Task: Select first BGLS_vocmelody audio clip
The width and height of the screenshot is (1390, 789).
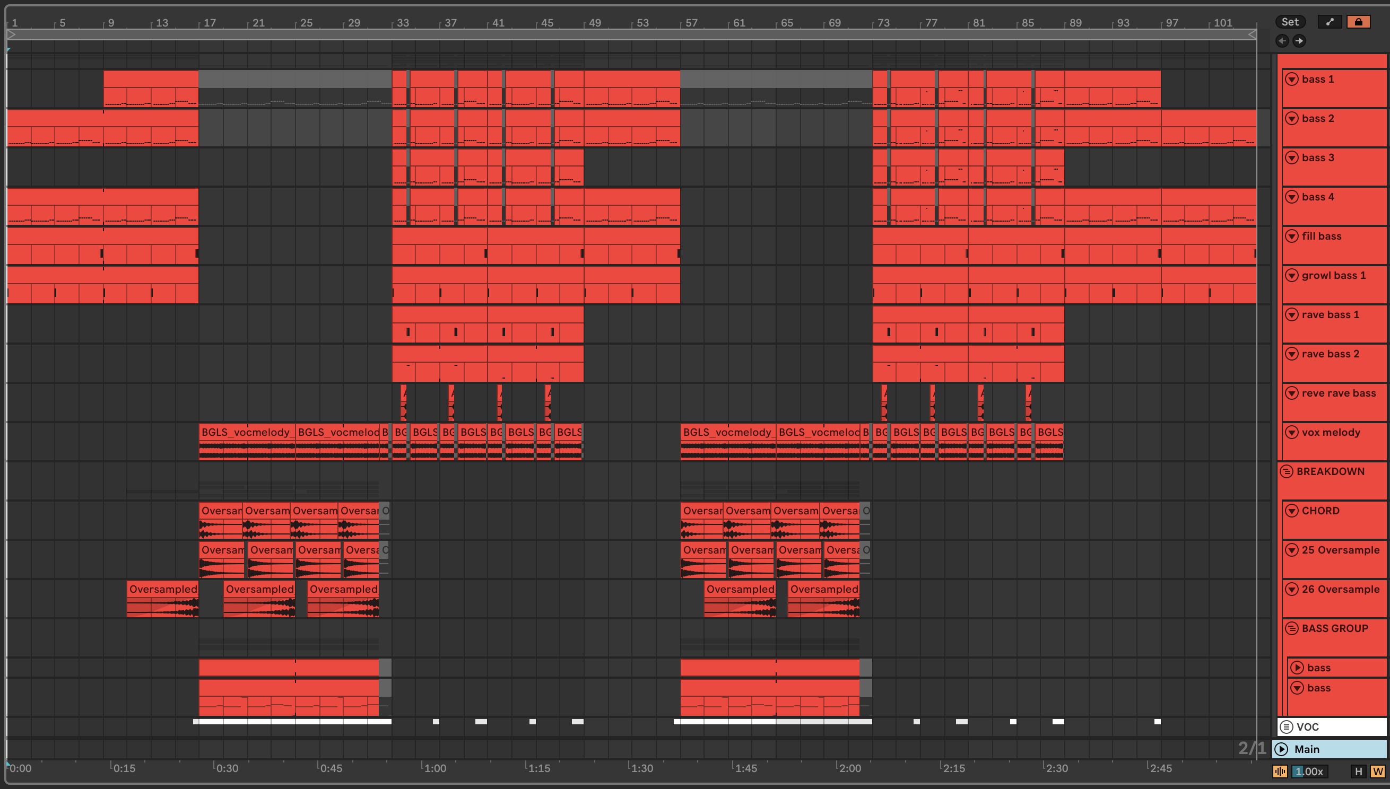Action: pyautogui.click(x=246, y=433)
